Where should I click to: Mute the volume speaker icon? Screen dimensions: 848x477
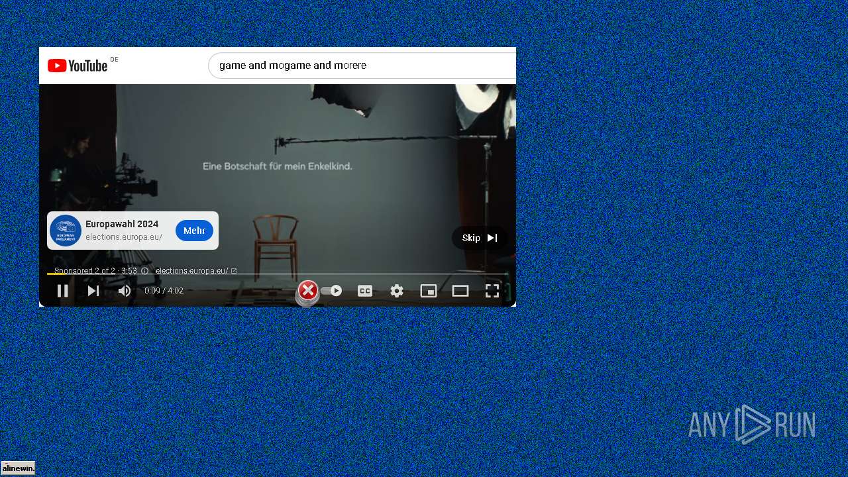coord(125,291)
